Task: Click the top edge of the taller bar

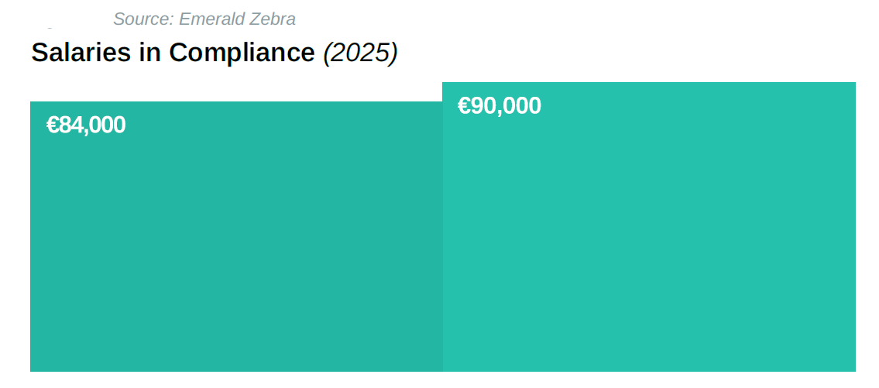Action: click(x=649, y=83)
